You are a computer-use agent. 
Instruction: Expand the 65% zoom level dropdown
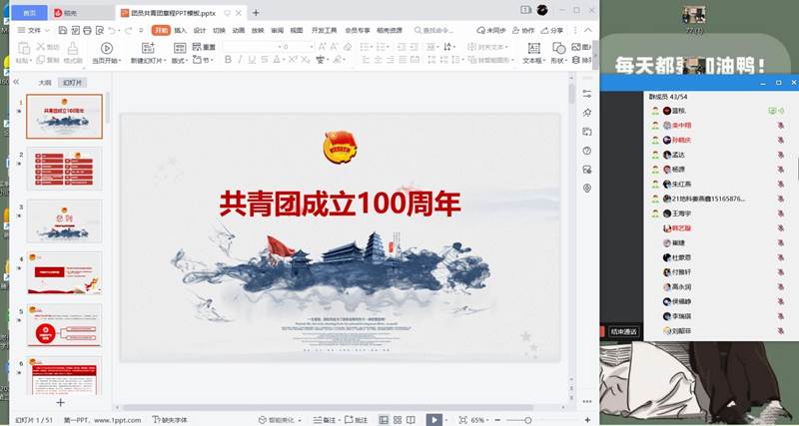tap(481, 420)
